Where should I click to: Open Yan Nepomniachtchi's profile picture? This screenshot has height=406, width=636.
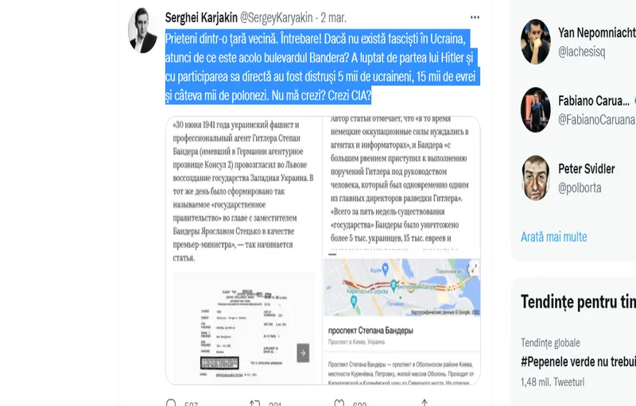tap(535, 42)
